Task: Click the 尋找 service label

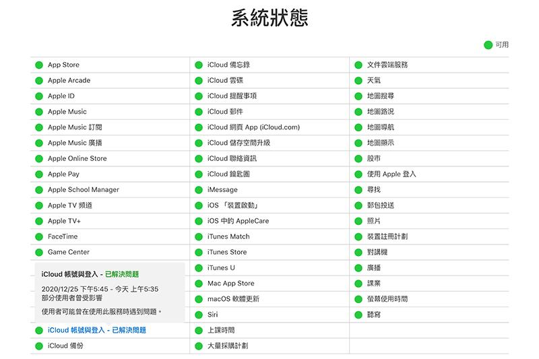Action: (374, 190)
